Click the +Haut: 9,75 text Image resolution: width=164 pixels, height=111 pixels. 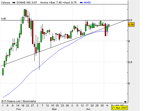[x=69, y=3]
